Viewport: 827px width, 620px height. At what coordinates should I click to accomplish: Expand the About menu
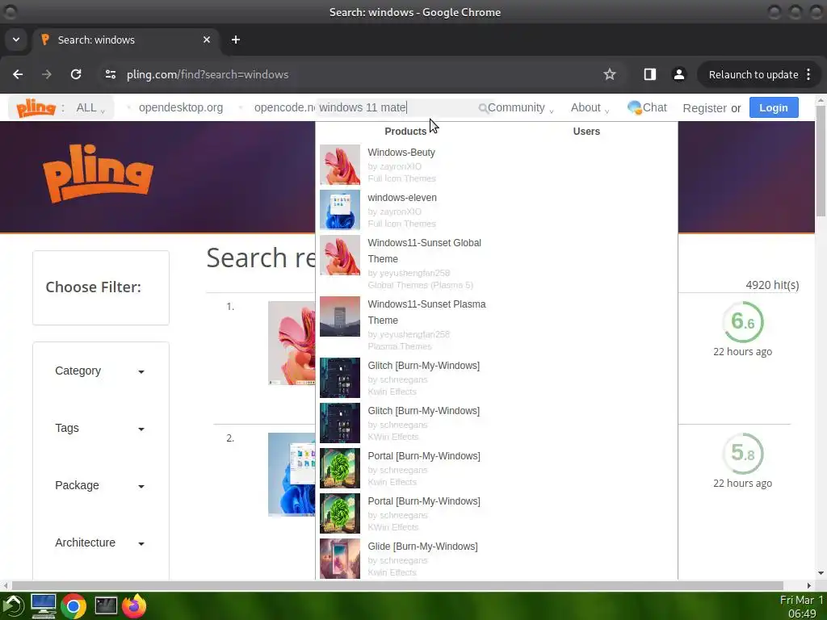590,107
